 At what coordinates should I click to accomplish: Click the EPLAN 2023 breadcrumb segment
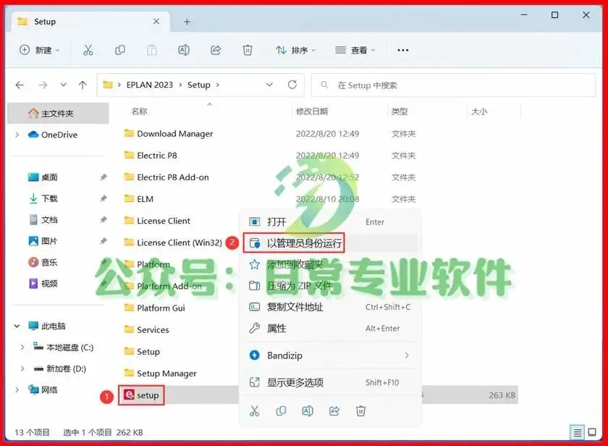[149, 85]
